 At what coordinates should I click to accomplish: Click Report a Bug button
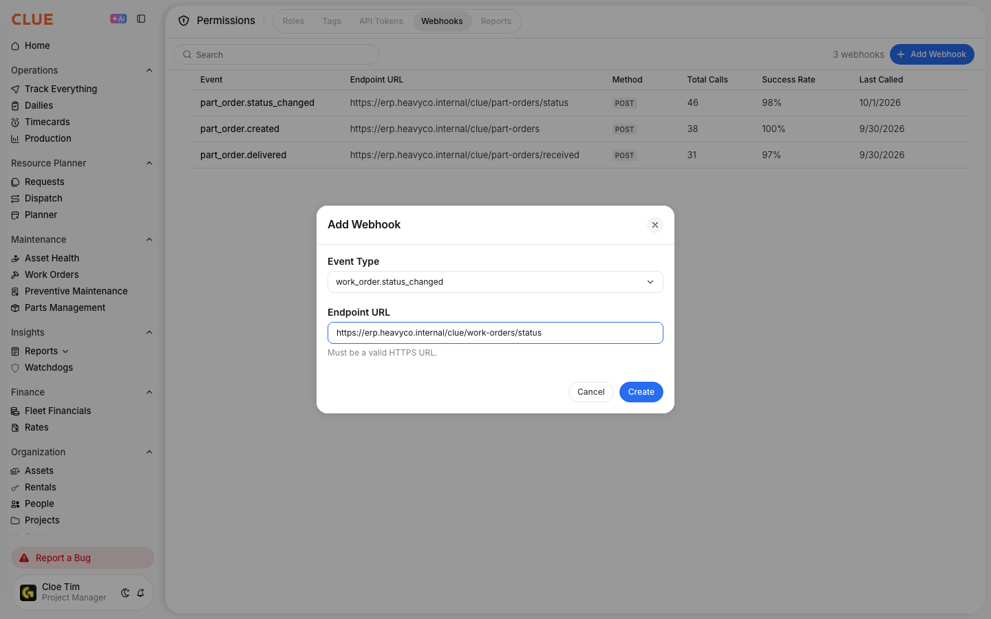point(83,558)
